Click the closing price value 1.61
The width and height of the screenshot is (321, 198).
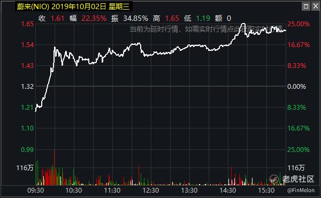[58, 18]
